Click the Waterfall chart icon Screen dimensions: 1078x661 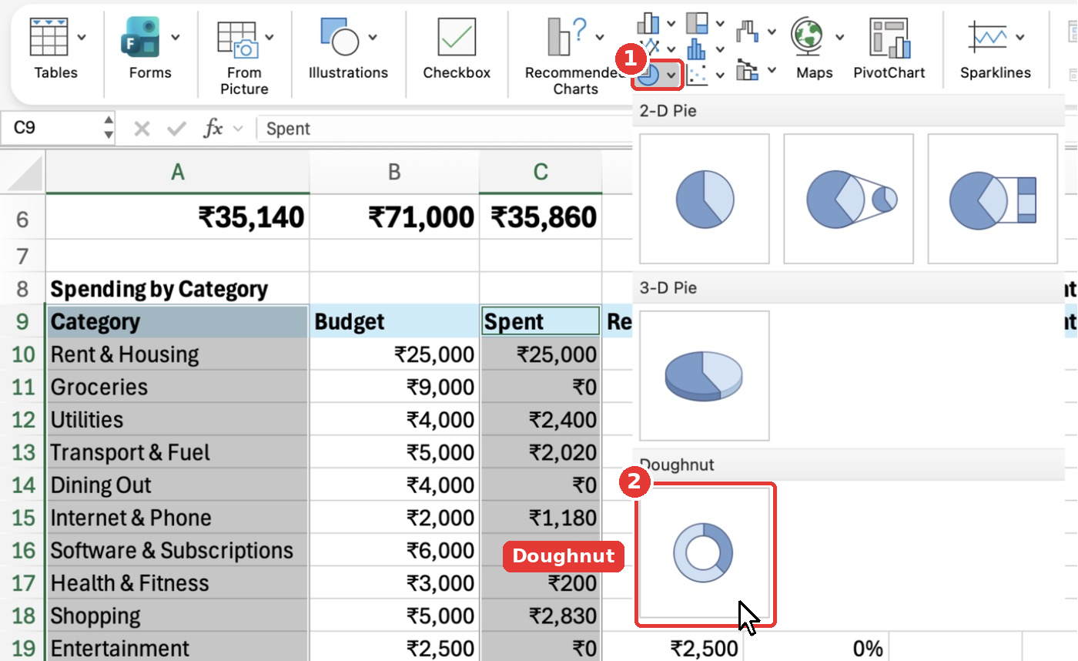[748, 31]
